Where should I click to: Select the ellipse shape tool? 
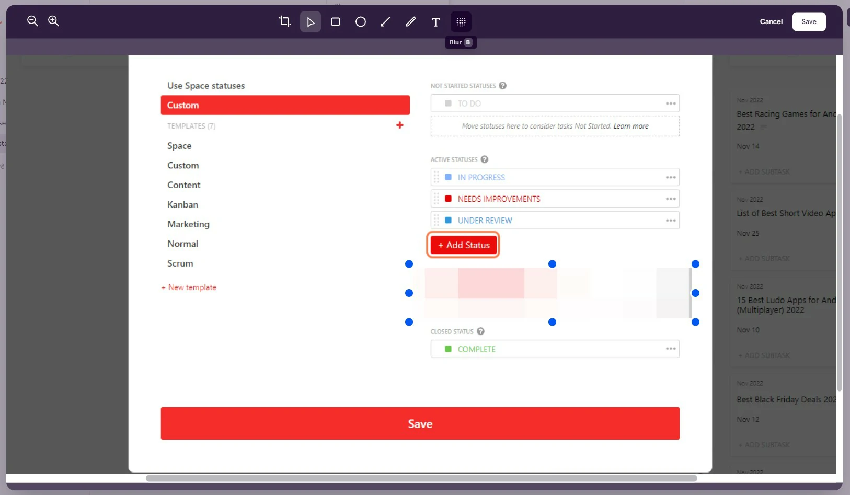coord(361,21)
